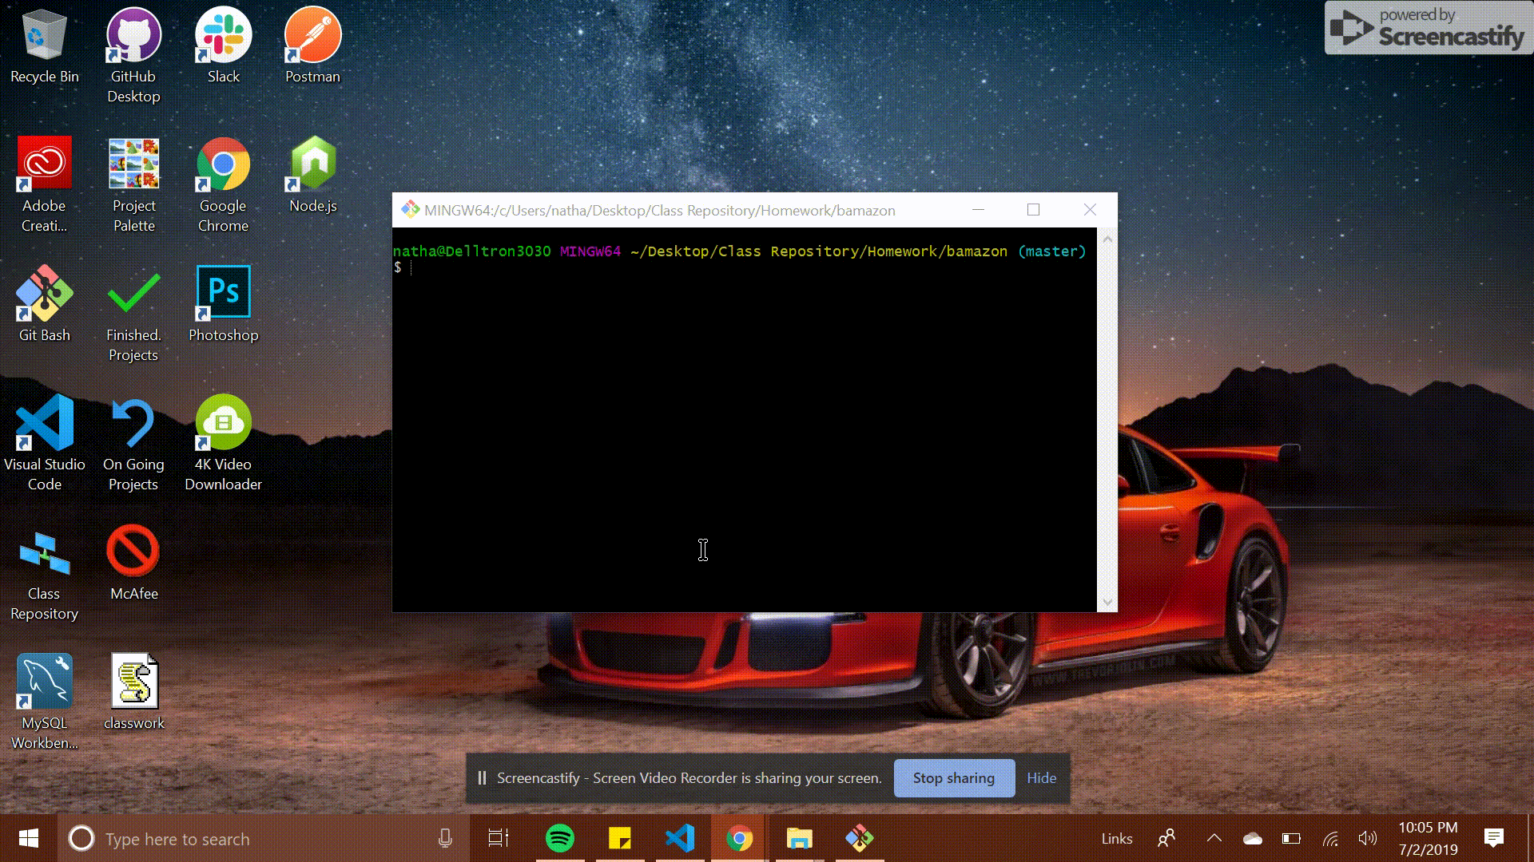Open the volume control in tray
1534x862 pixels.
[x=1367, y=838]
